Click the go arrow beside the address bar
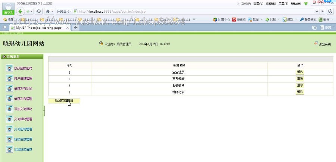Screen dimensions: 336x162 coord(322,11)
